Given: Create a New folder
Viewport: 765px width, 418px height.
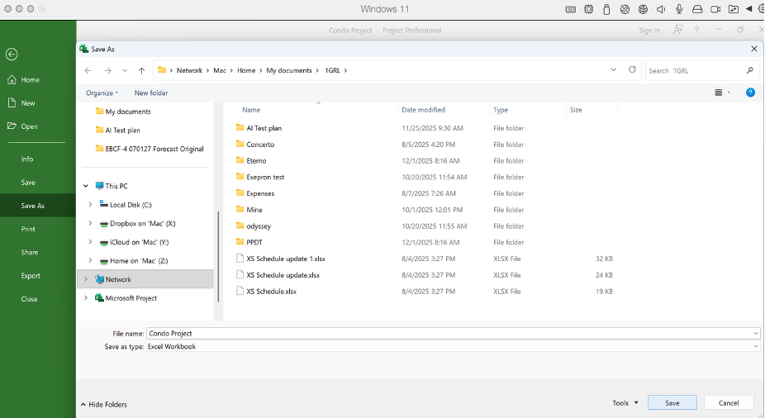Looking at the screenshot, I should click(x=150, y=93).
